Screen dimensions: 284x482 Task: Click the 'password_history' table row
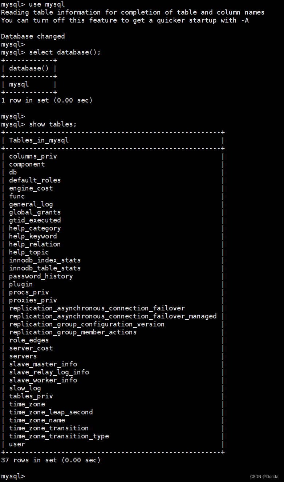[x=41, y=276]
